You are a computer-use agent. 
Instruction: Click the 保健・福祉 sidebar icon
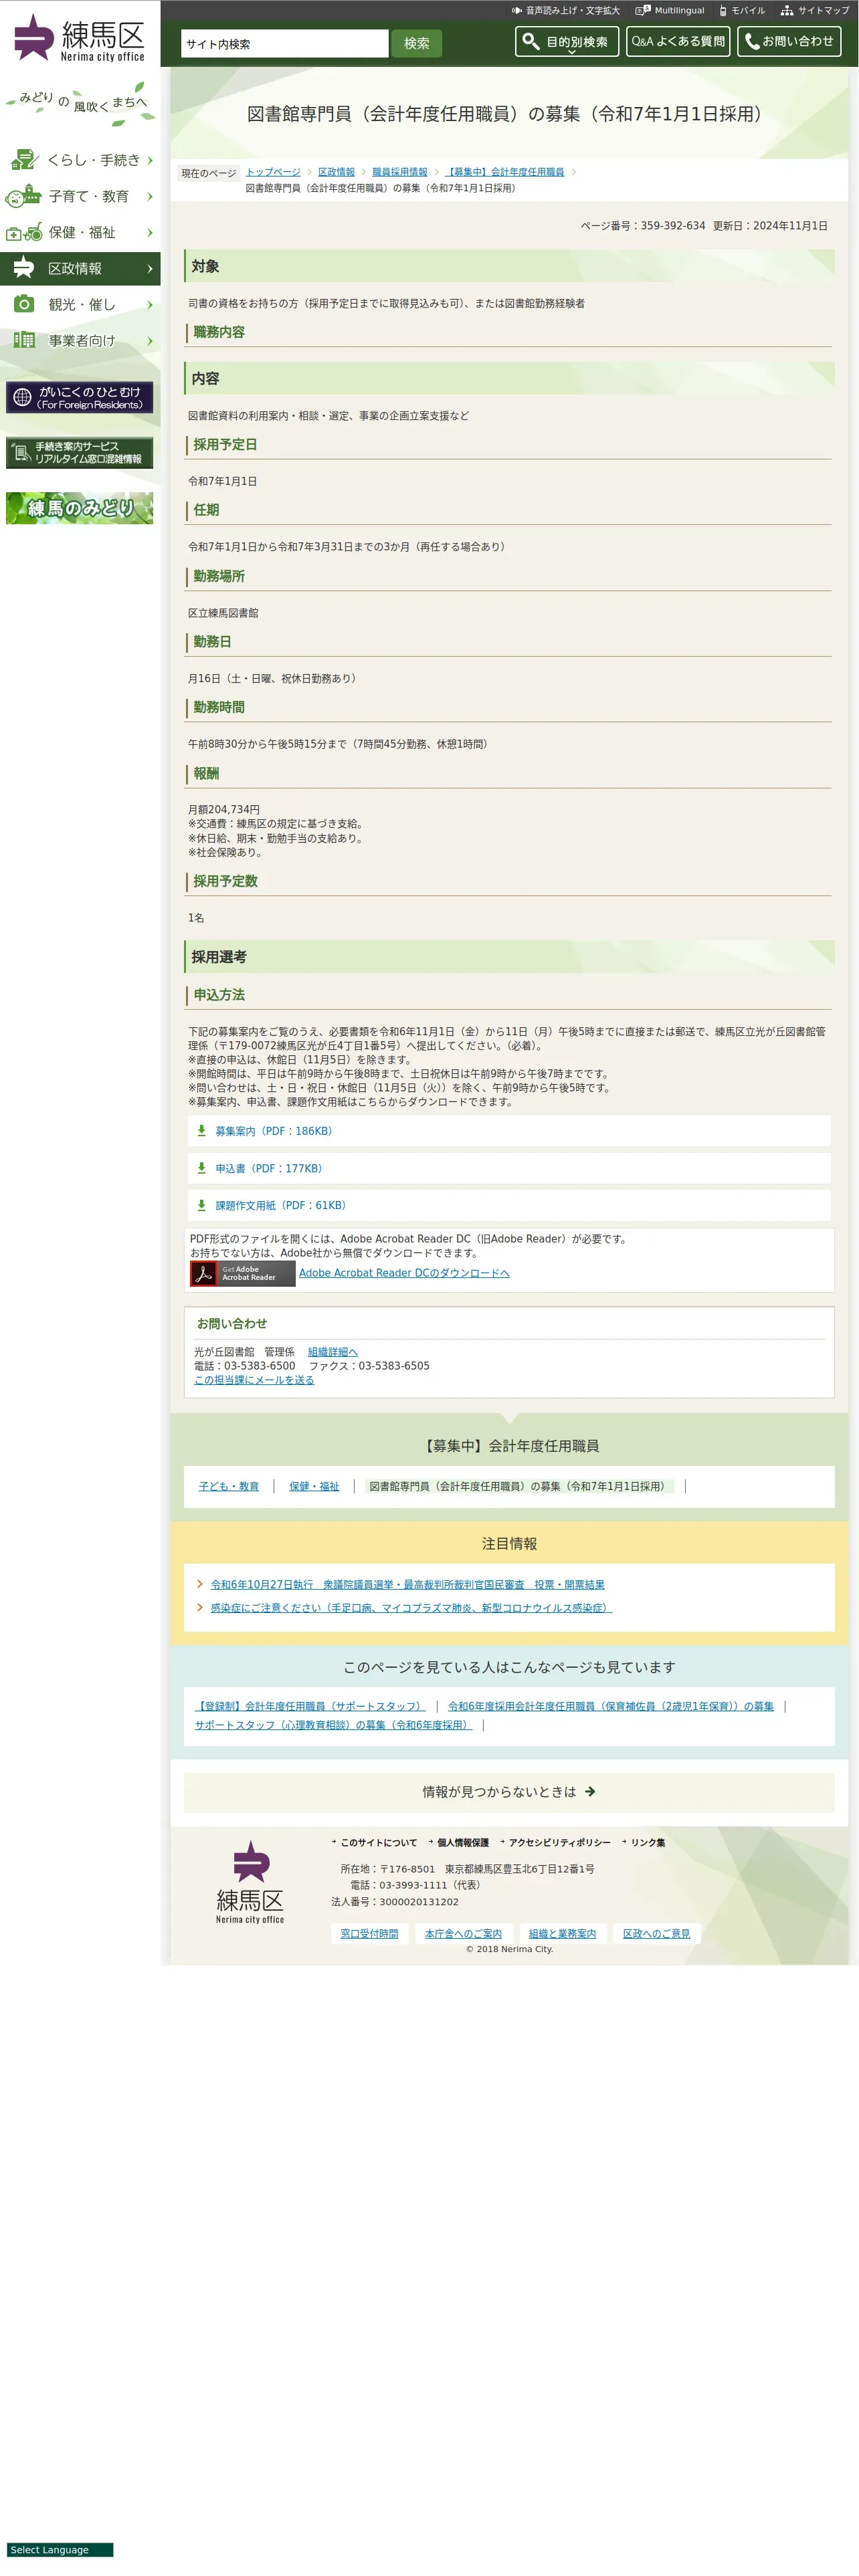coord(24,232)
